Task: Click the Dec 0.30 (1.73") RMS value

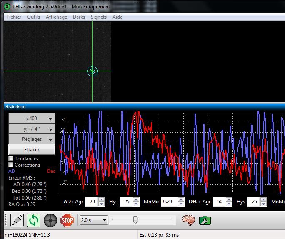Action: click(x=29, y=191)
